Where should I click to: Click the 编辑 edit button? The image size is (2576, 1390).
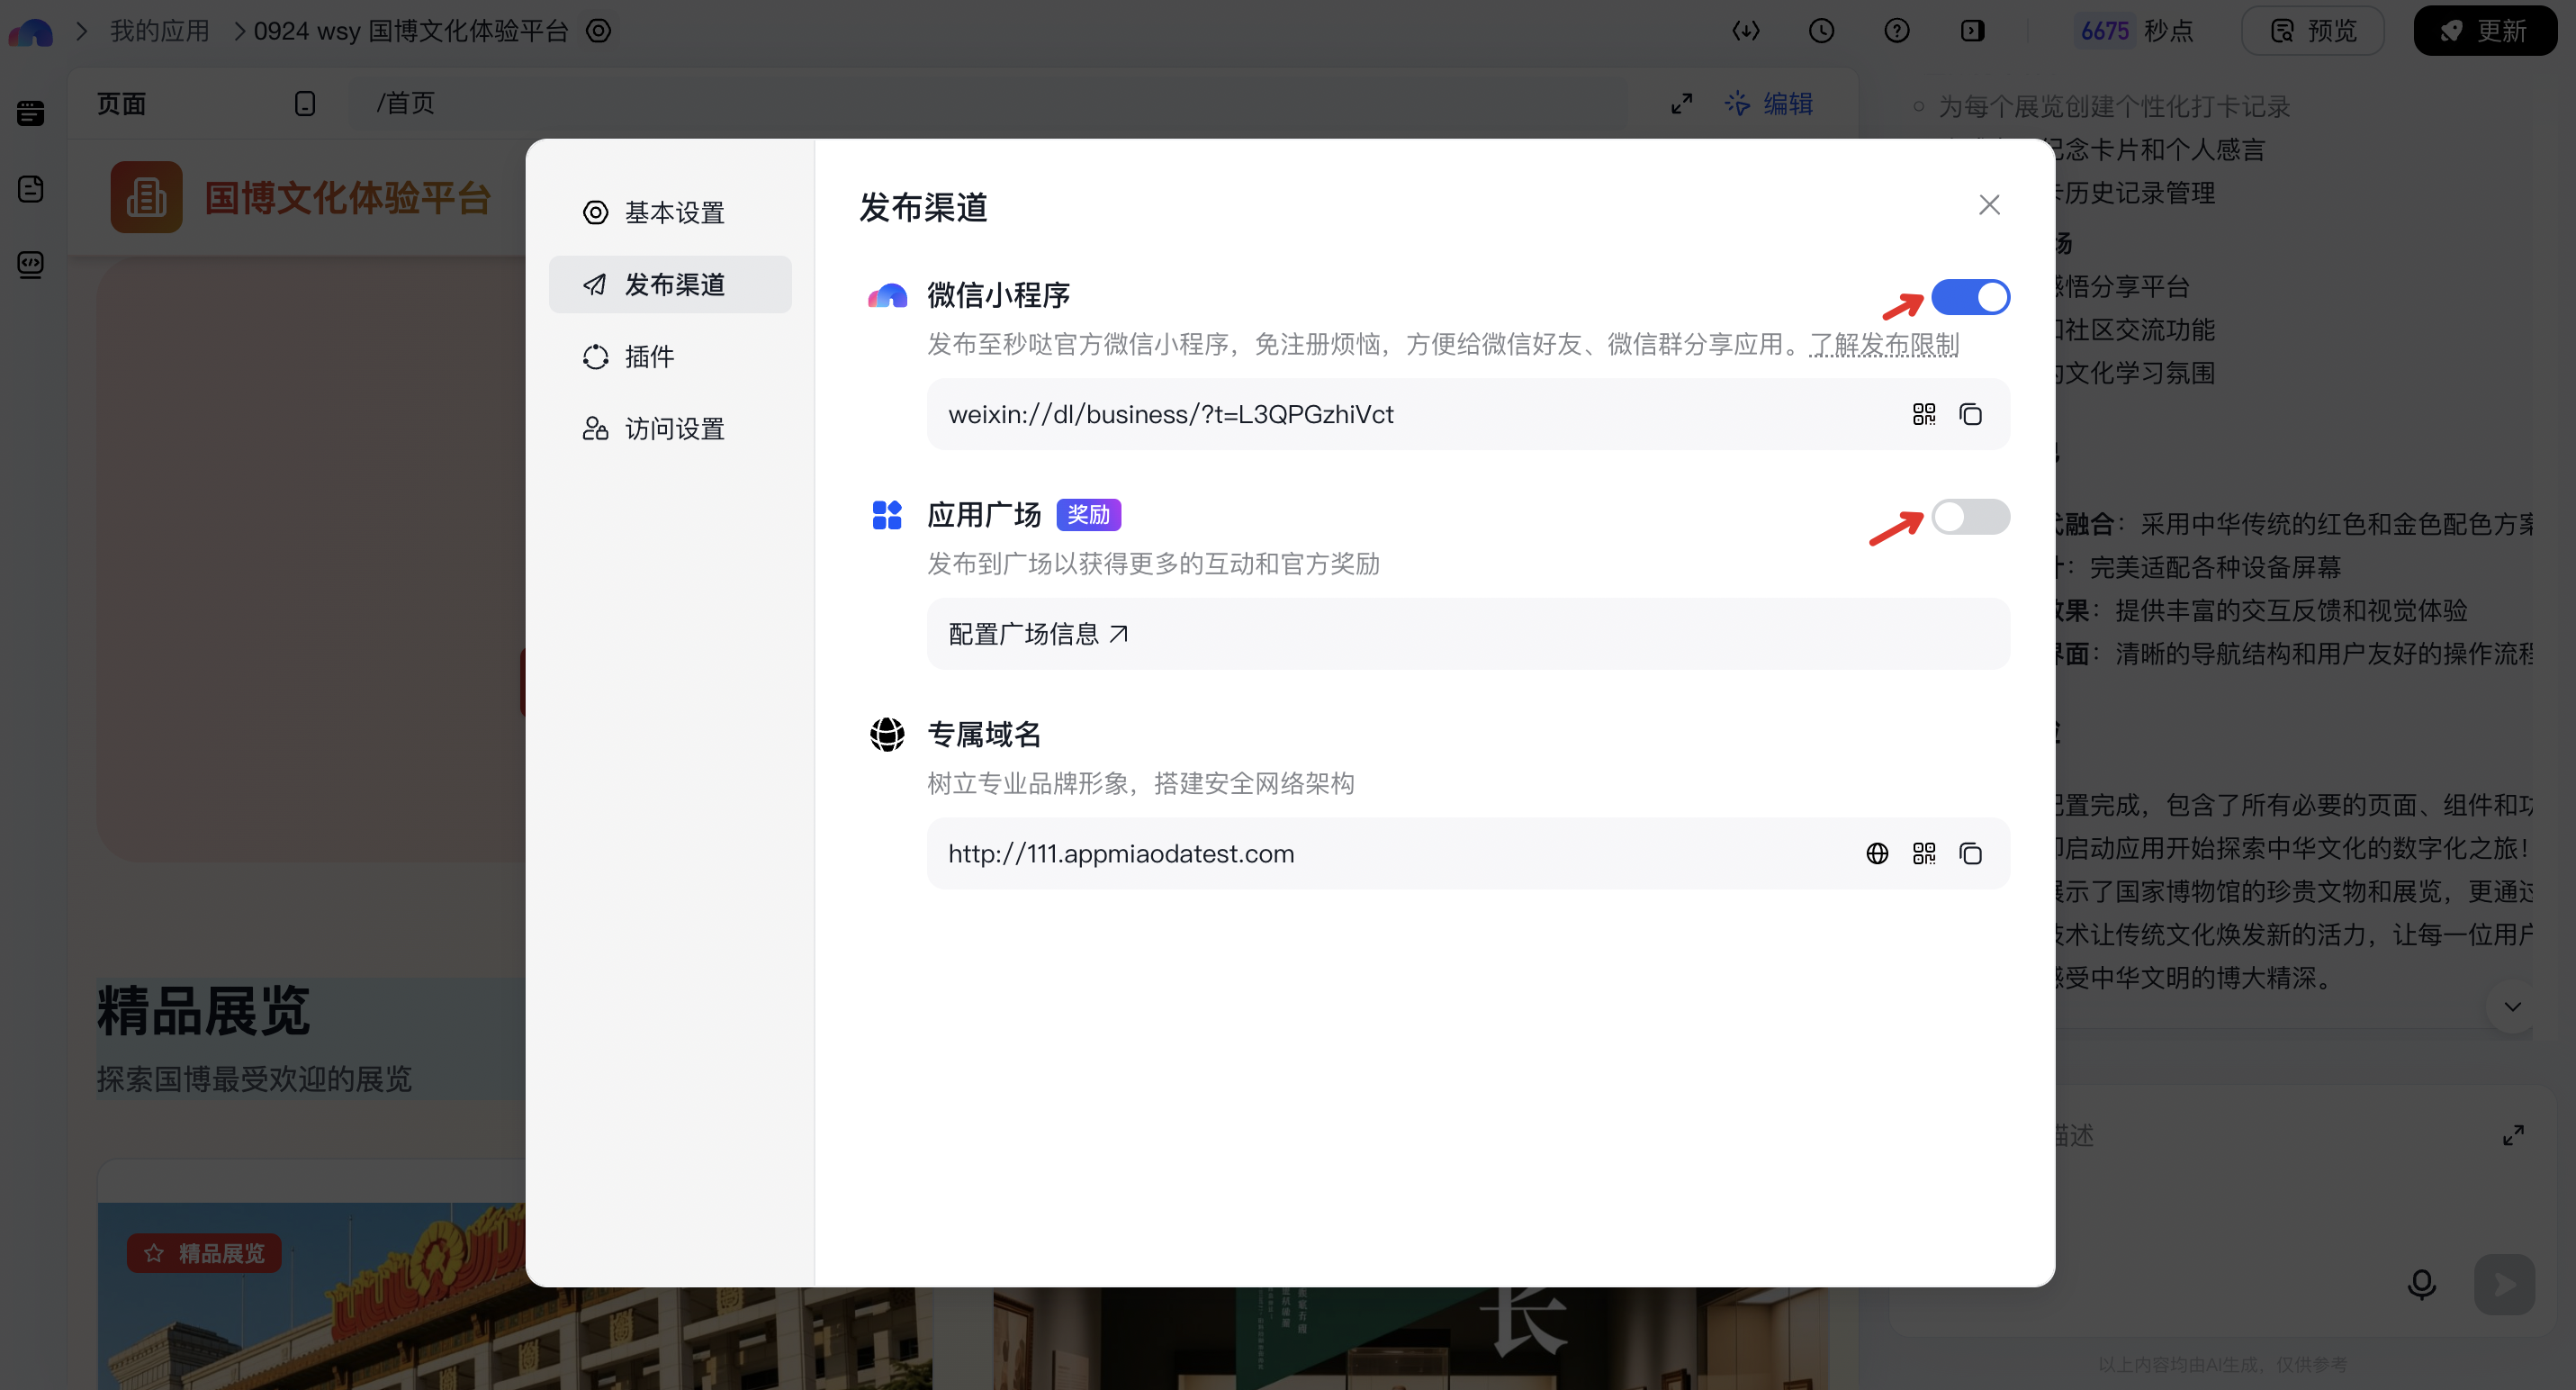click(x=1768, y=103)
